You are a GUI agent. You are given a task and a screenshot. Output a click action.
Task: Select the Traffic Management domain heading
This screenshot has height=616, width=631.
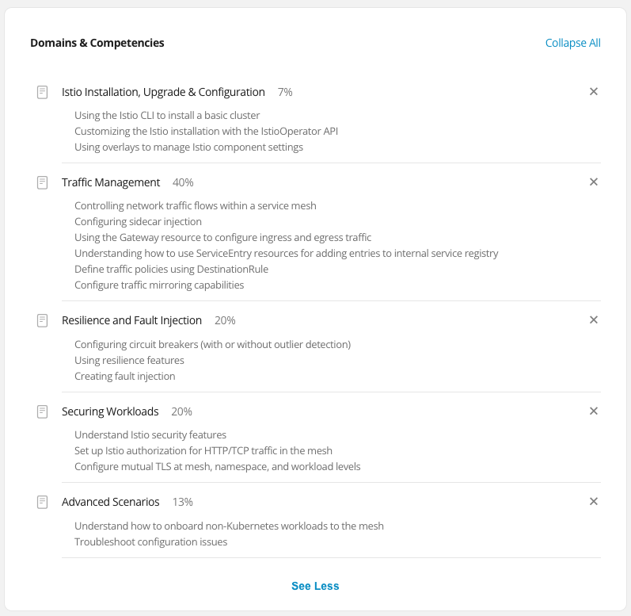[x=111, y=182]
